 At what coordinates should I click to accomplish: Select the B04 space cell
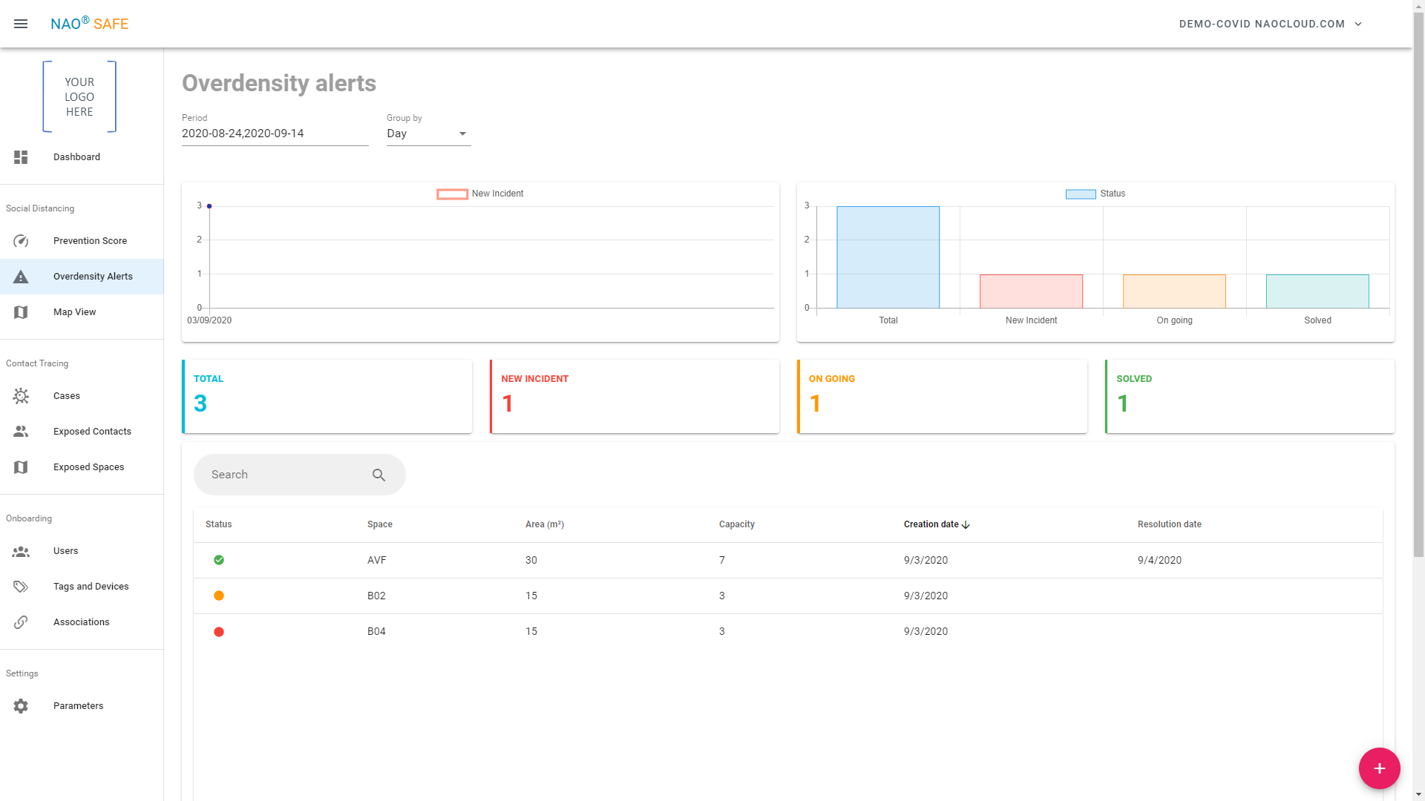(x=376, y=632)
